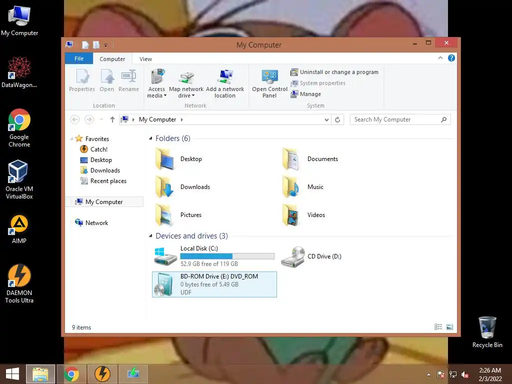
Task: Click the Rename ribbon button
Action: tap(128, 80)
